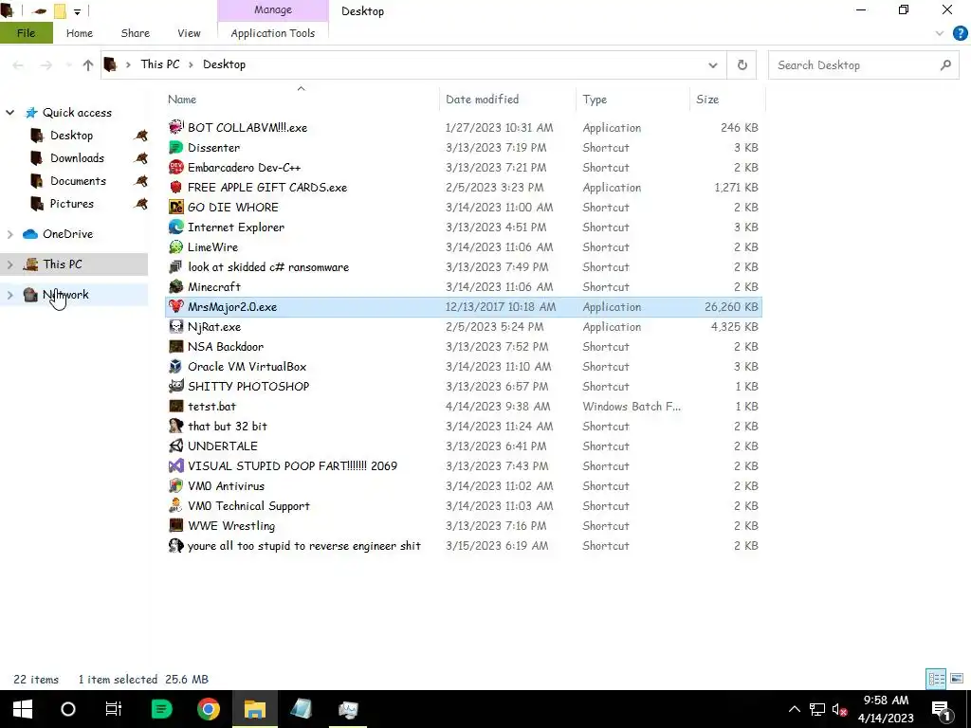Click the NjRat.exe skull icon
971x728 pixels.
(175, 326)
